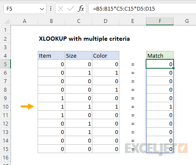Select Color cell D6 showing 1
This screenshot has width=196, height=165.
coord(105,73)
